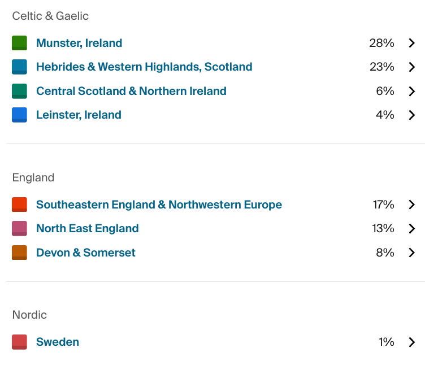The height and width of the screenshot is (365, 425).
Task: Open the North East England link
Action: click(87, 228)
